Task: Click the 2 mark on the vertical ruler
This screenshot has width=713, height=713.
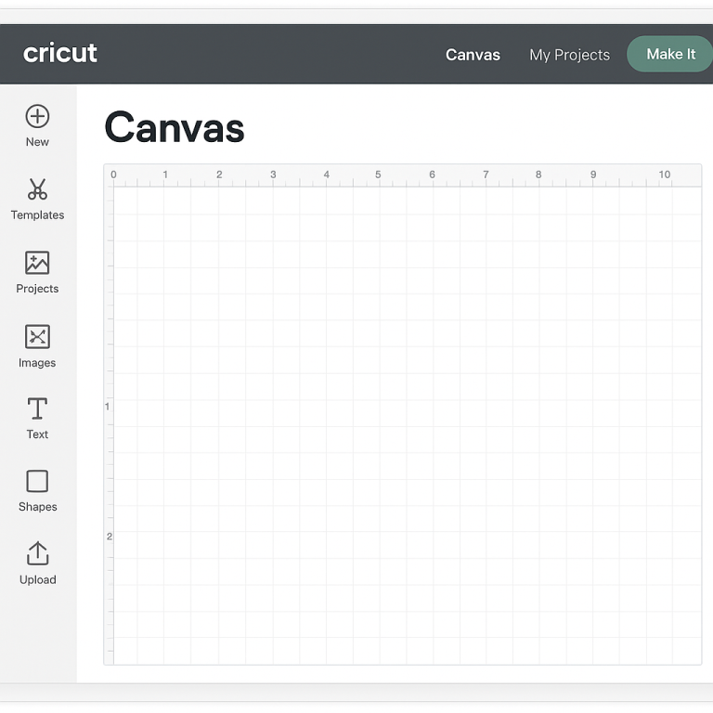Action: 110,537
